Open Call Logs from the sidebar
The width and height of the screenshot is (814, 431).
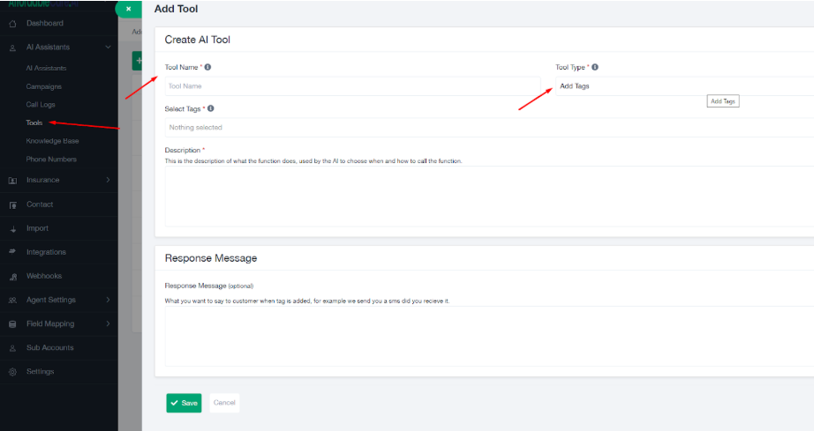41,105
